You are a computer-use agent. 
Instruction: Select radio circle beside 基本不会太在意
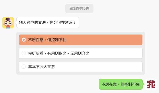[24, 67]
